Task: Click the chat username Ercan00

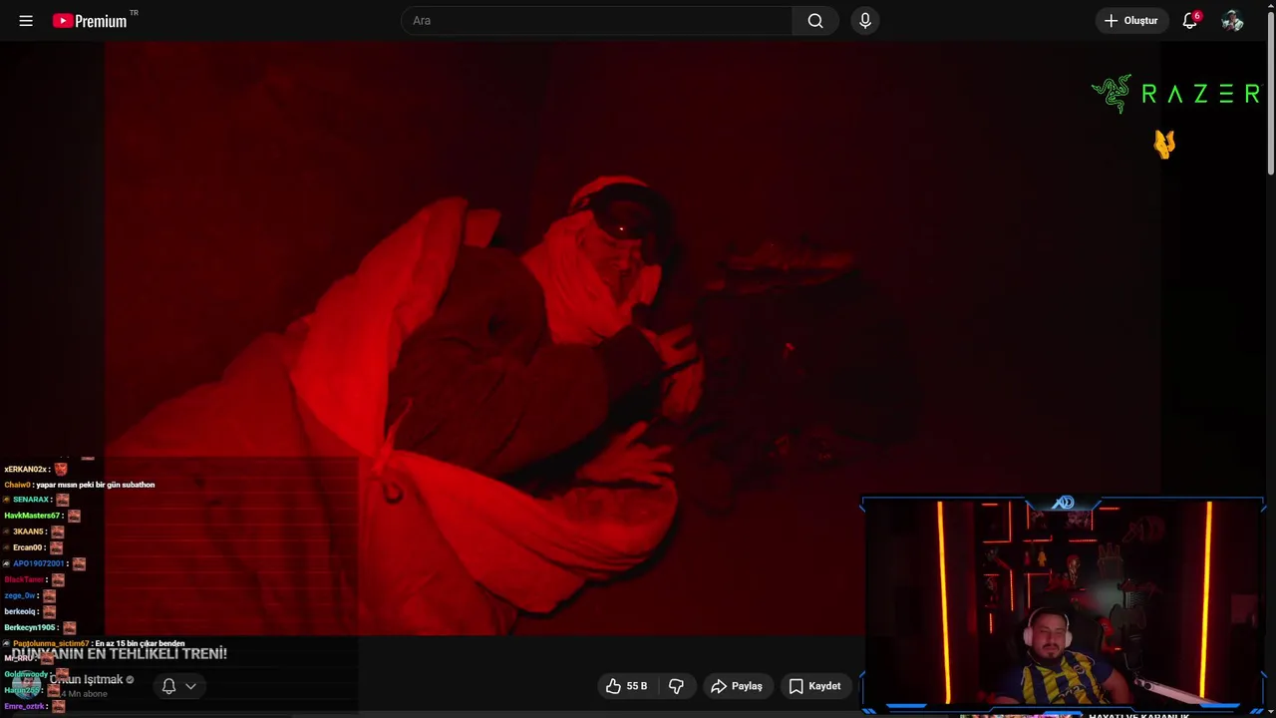Action: [x=27, y=547]
